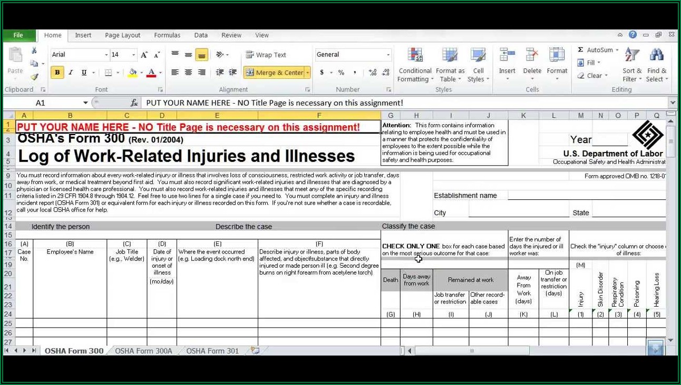The image size is (681, 385).
Task: Open the OSHA Form 300A sheet tab
Action: pyautogui.click(x=143, y=351)
